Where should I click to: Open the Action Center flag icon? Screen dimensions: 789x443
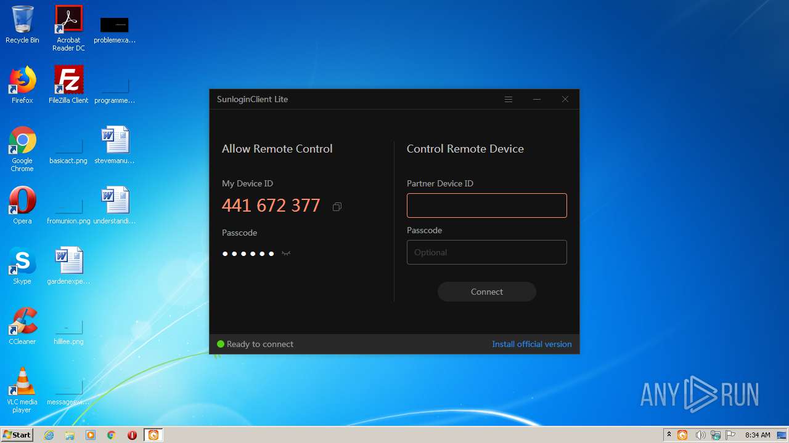pos(731,435)
